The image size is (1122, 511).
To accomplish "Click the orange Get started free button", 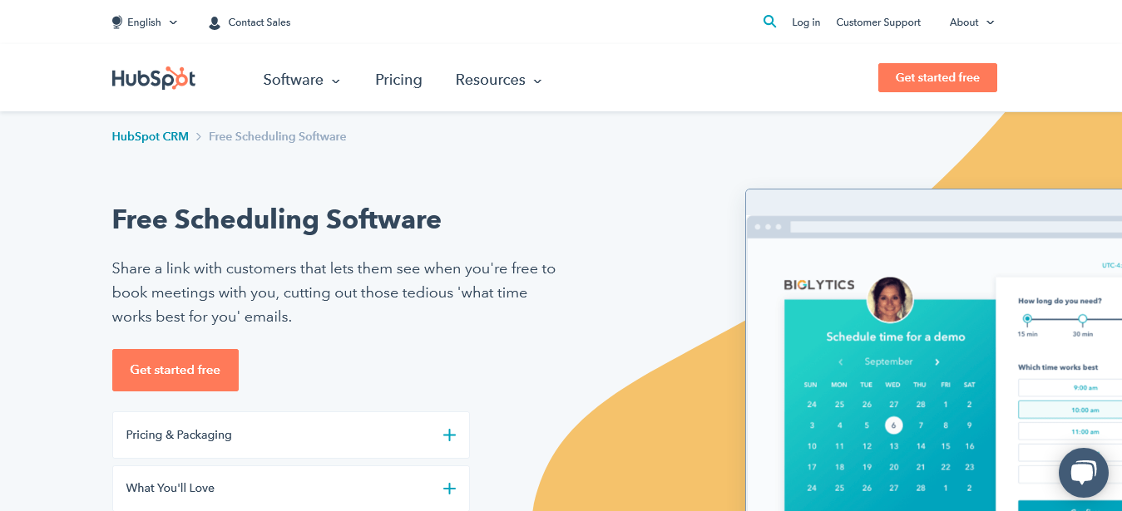I will (x=937, y=77).
